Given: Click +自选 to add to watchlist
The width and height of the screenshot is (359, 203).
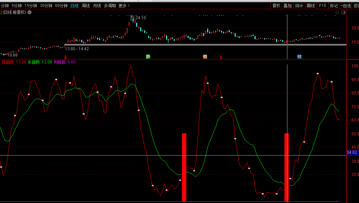Looking at the screenshot, I should point(346,6).
